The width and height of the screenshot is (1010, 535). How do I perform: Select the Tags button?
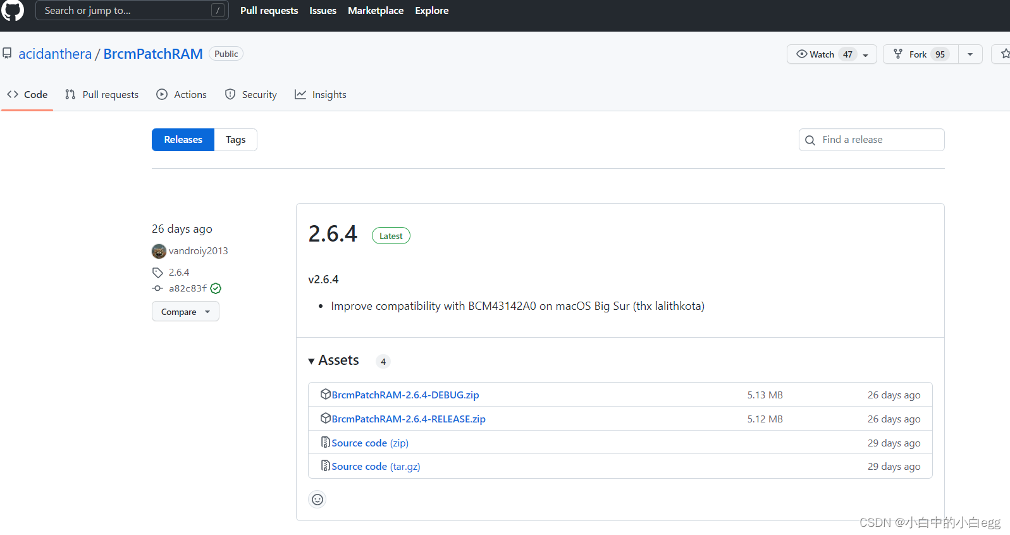pos(236,140)
